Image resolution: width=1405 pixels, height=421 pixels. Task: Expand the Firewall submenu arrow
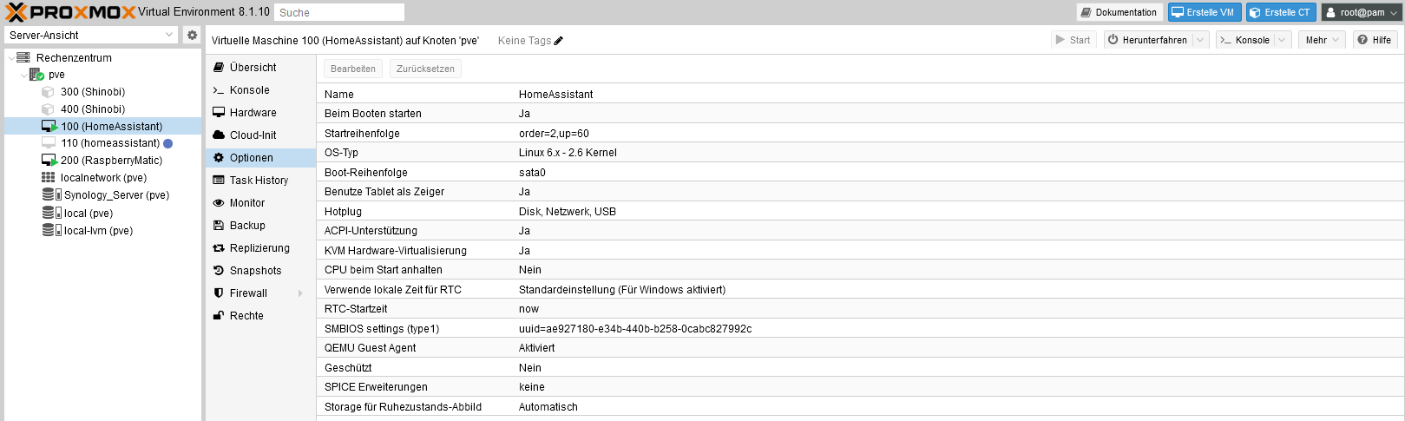301,293
